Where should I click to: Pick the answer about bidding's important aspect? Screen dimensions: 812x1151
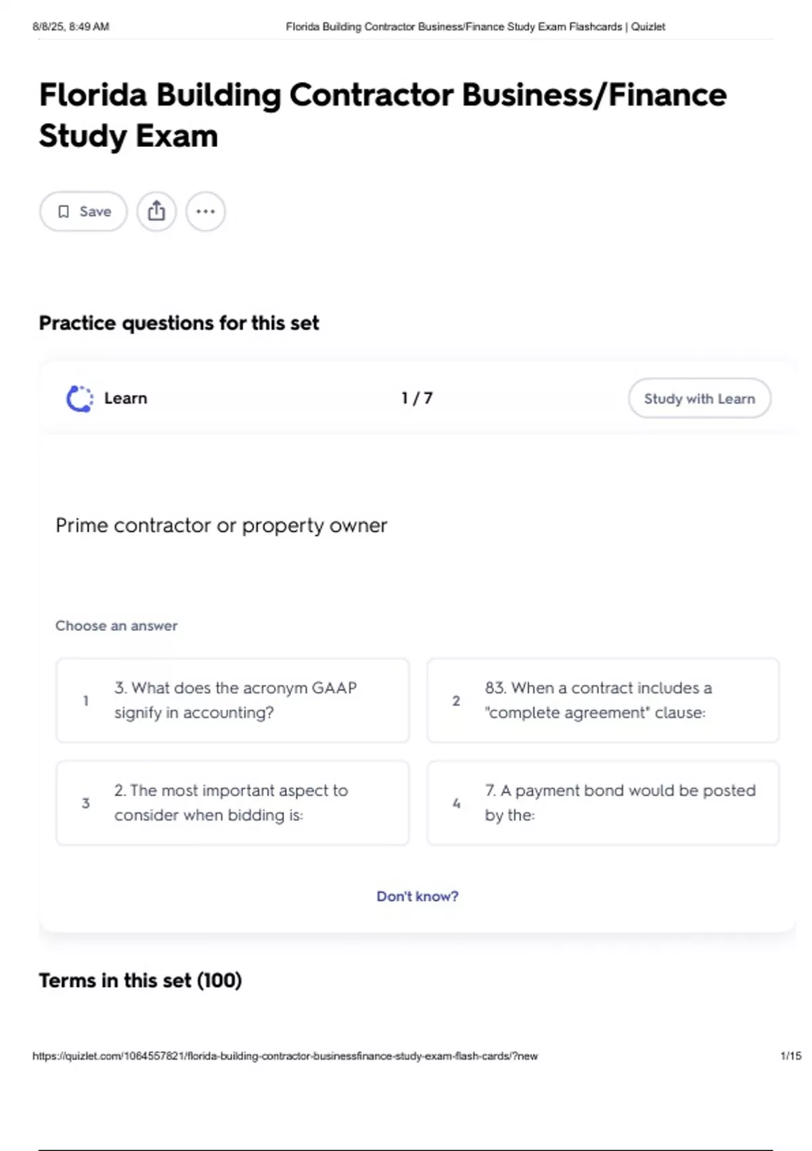(x=233, y=803)
